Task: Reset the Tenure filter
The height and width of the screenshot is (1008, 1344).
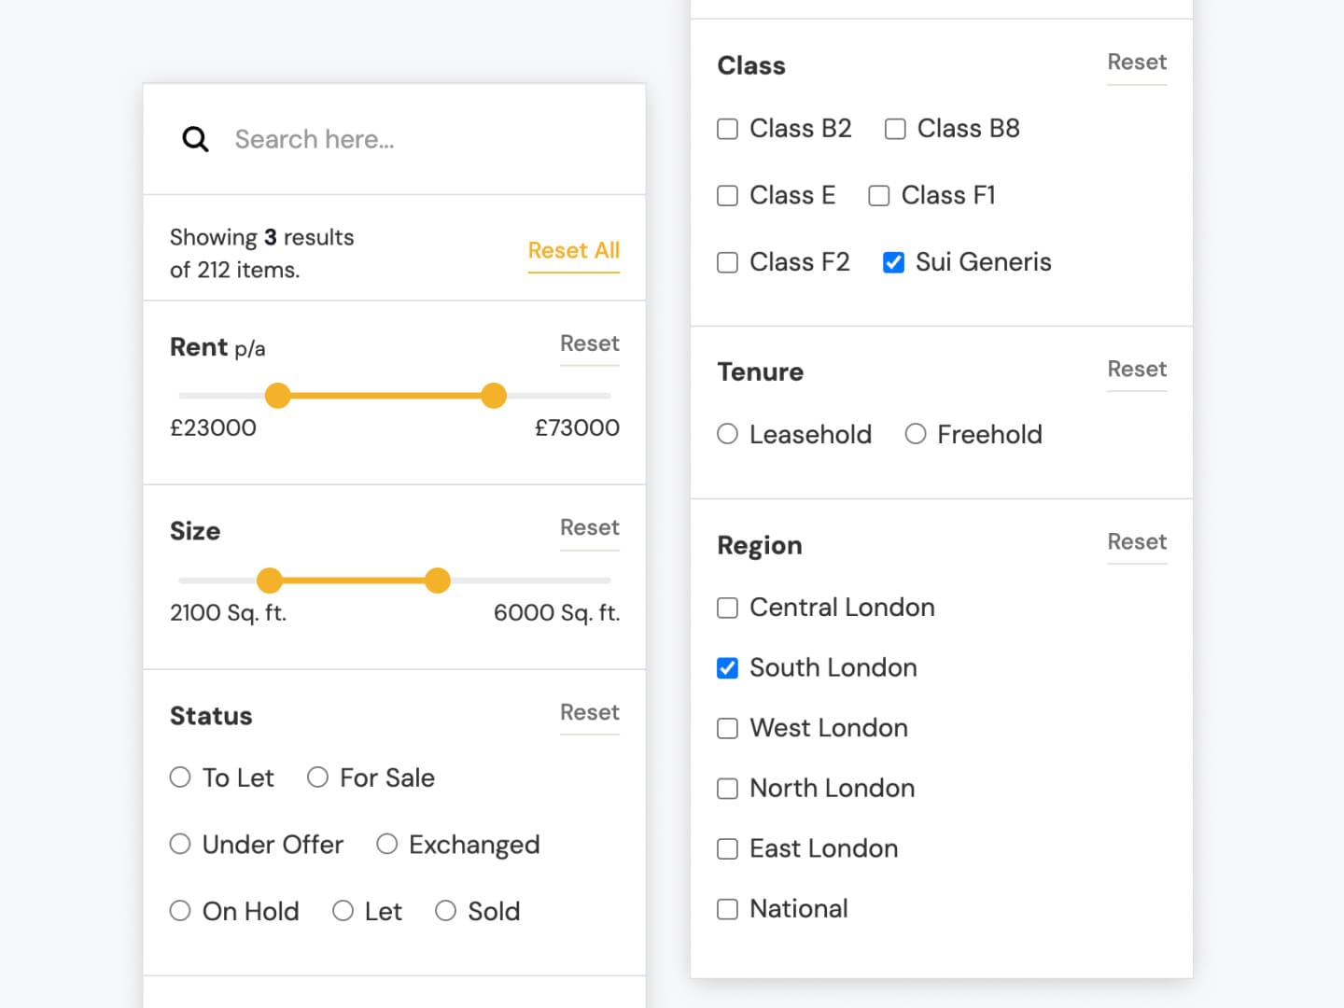Action: click(1137, 369)
